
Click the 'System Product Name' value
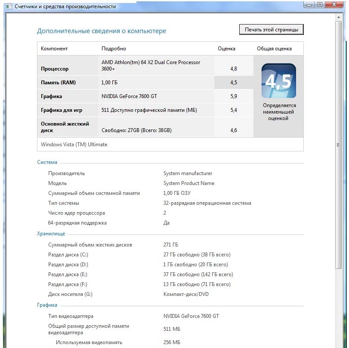tap(189, 183)
